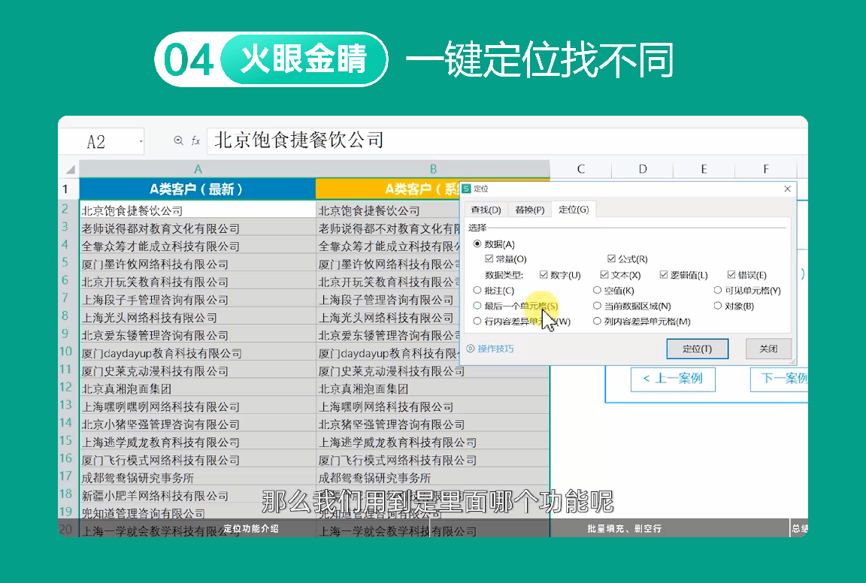This screenshot has width=866, height=583.
Task: Click cell A14 北京小猪坚强管理咨询有限公司
Action: pyautogui.click(x=197, y=424)
